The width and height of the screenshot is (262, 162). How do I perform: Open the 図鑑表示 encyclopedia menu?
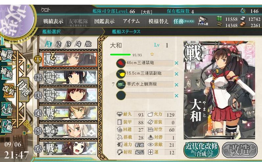pos(104,21)
